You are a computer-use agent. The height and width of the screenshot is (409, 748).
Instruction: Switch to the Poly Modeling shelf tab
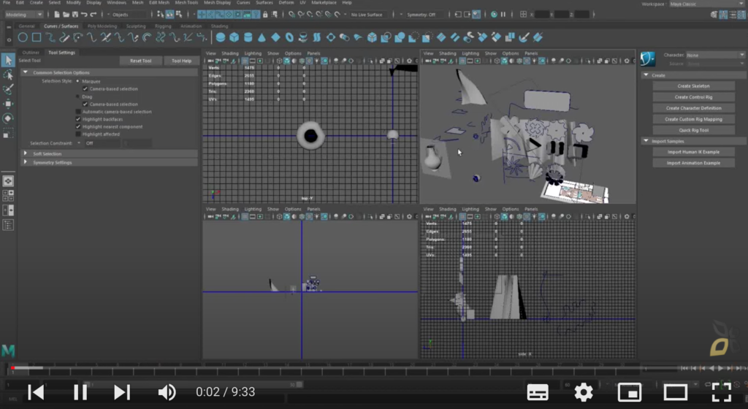click(102, 26)
